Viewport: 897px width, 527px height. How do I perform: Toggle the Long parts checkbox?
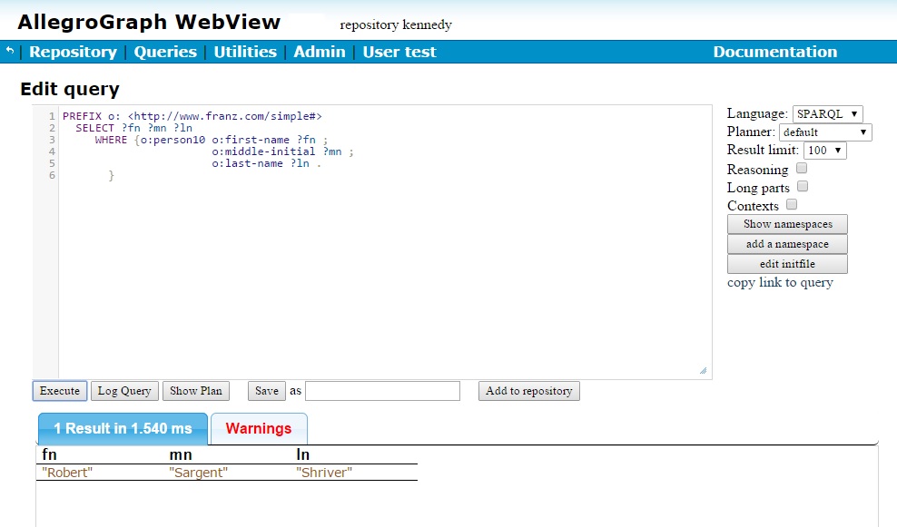803,187
